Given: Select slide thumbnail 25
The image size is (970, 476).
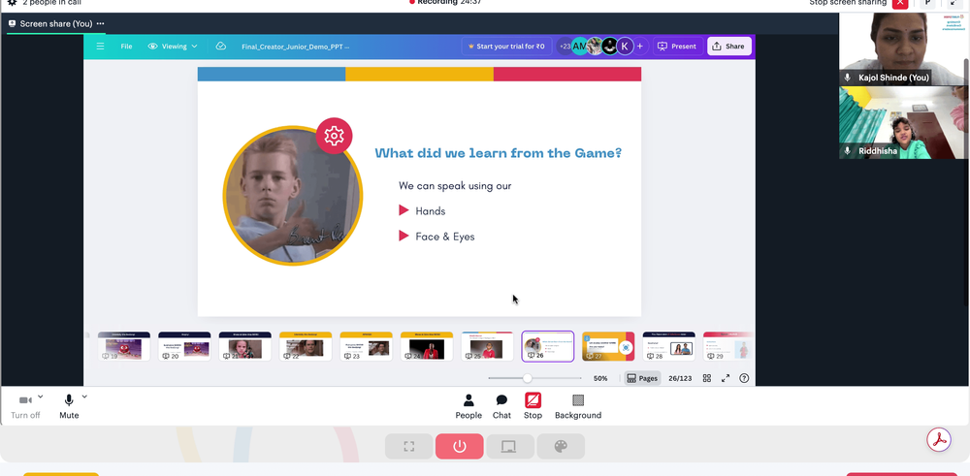Looking at the screenshot, I should [x=487, y=346].
